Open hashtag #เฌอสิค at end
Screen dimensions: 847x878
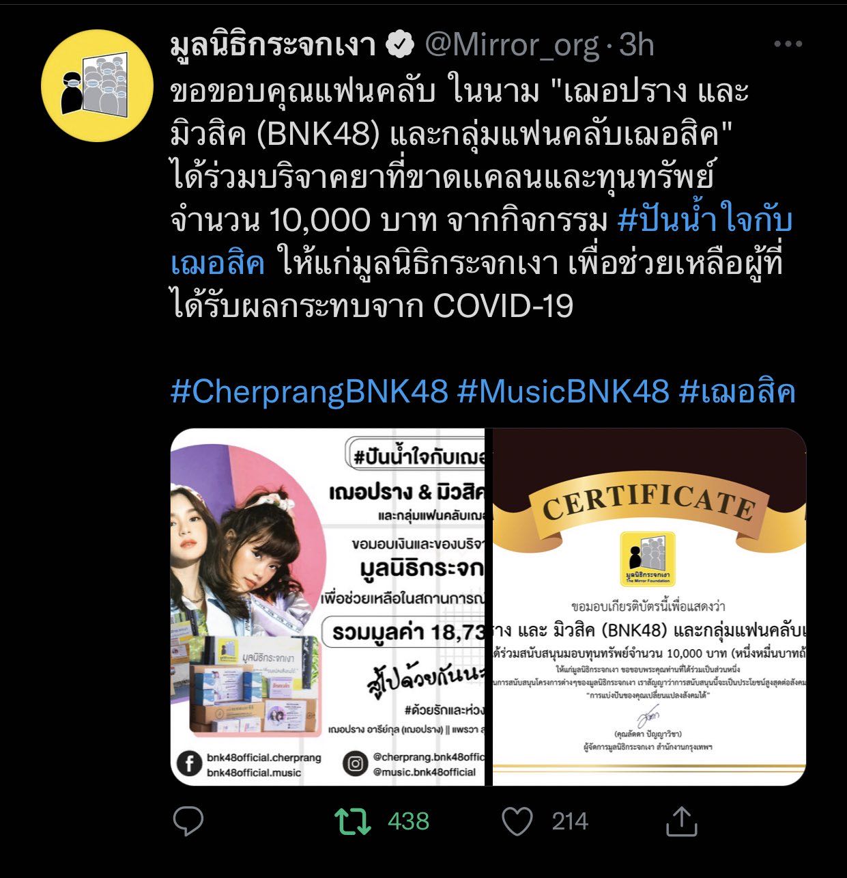tap(737, 392)
